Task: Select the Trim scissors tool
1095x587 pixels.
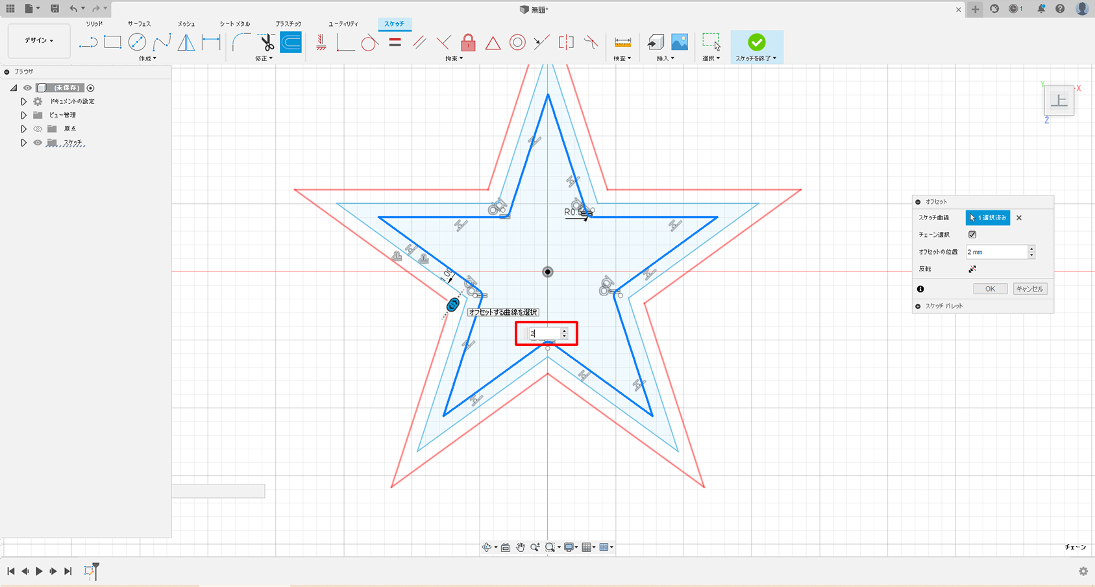Action: 267,43
